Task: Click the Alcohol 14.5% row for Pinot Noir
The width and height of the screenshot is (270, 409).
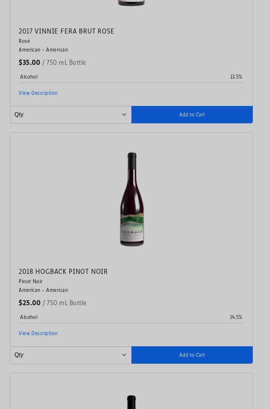Action: pyautogui.click(x=131, y=317)
